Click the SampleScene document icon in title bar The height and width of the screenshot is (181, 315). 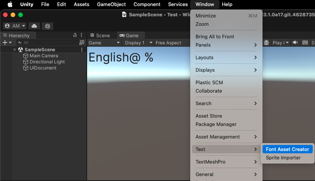click(124, 15)
